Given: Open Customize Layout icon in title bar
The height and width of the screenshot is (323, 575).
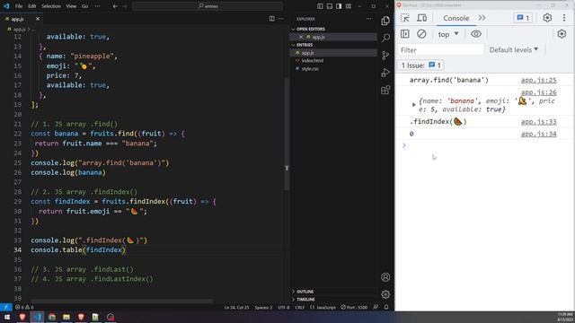Looking at the screenshot, I should point(349,6).
